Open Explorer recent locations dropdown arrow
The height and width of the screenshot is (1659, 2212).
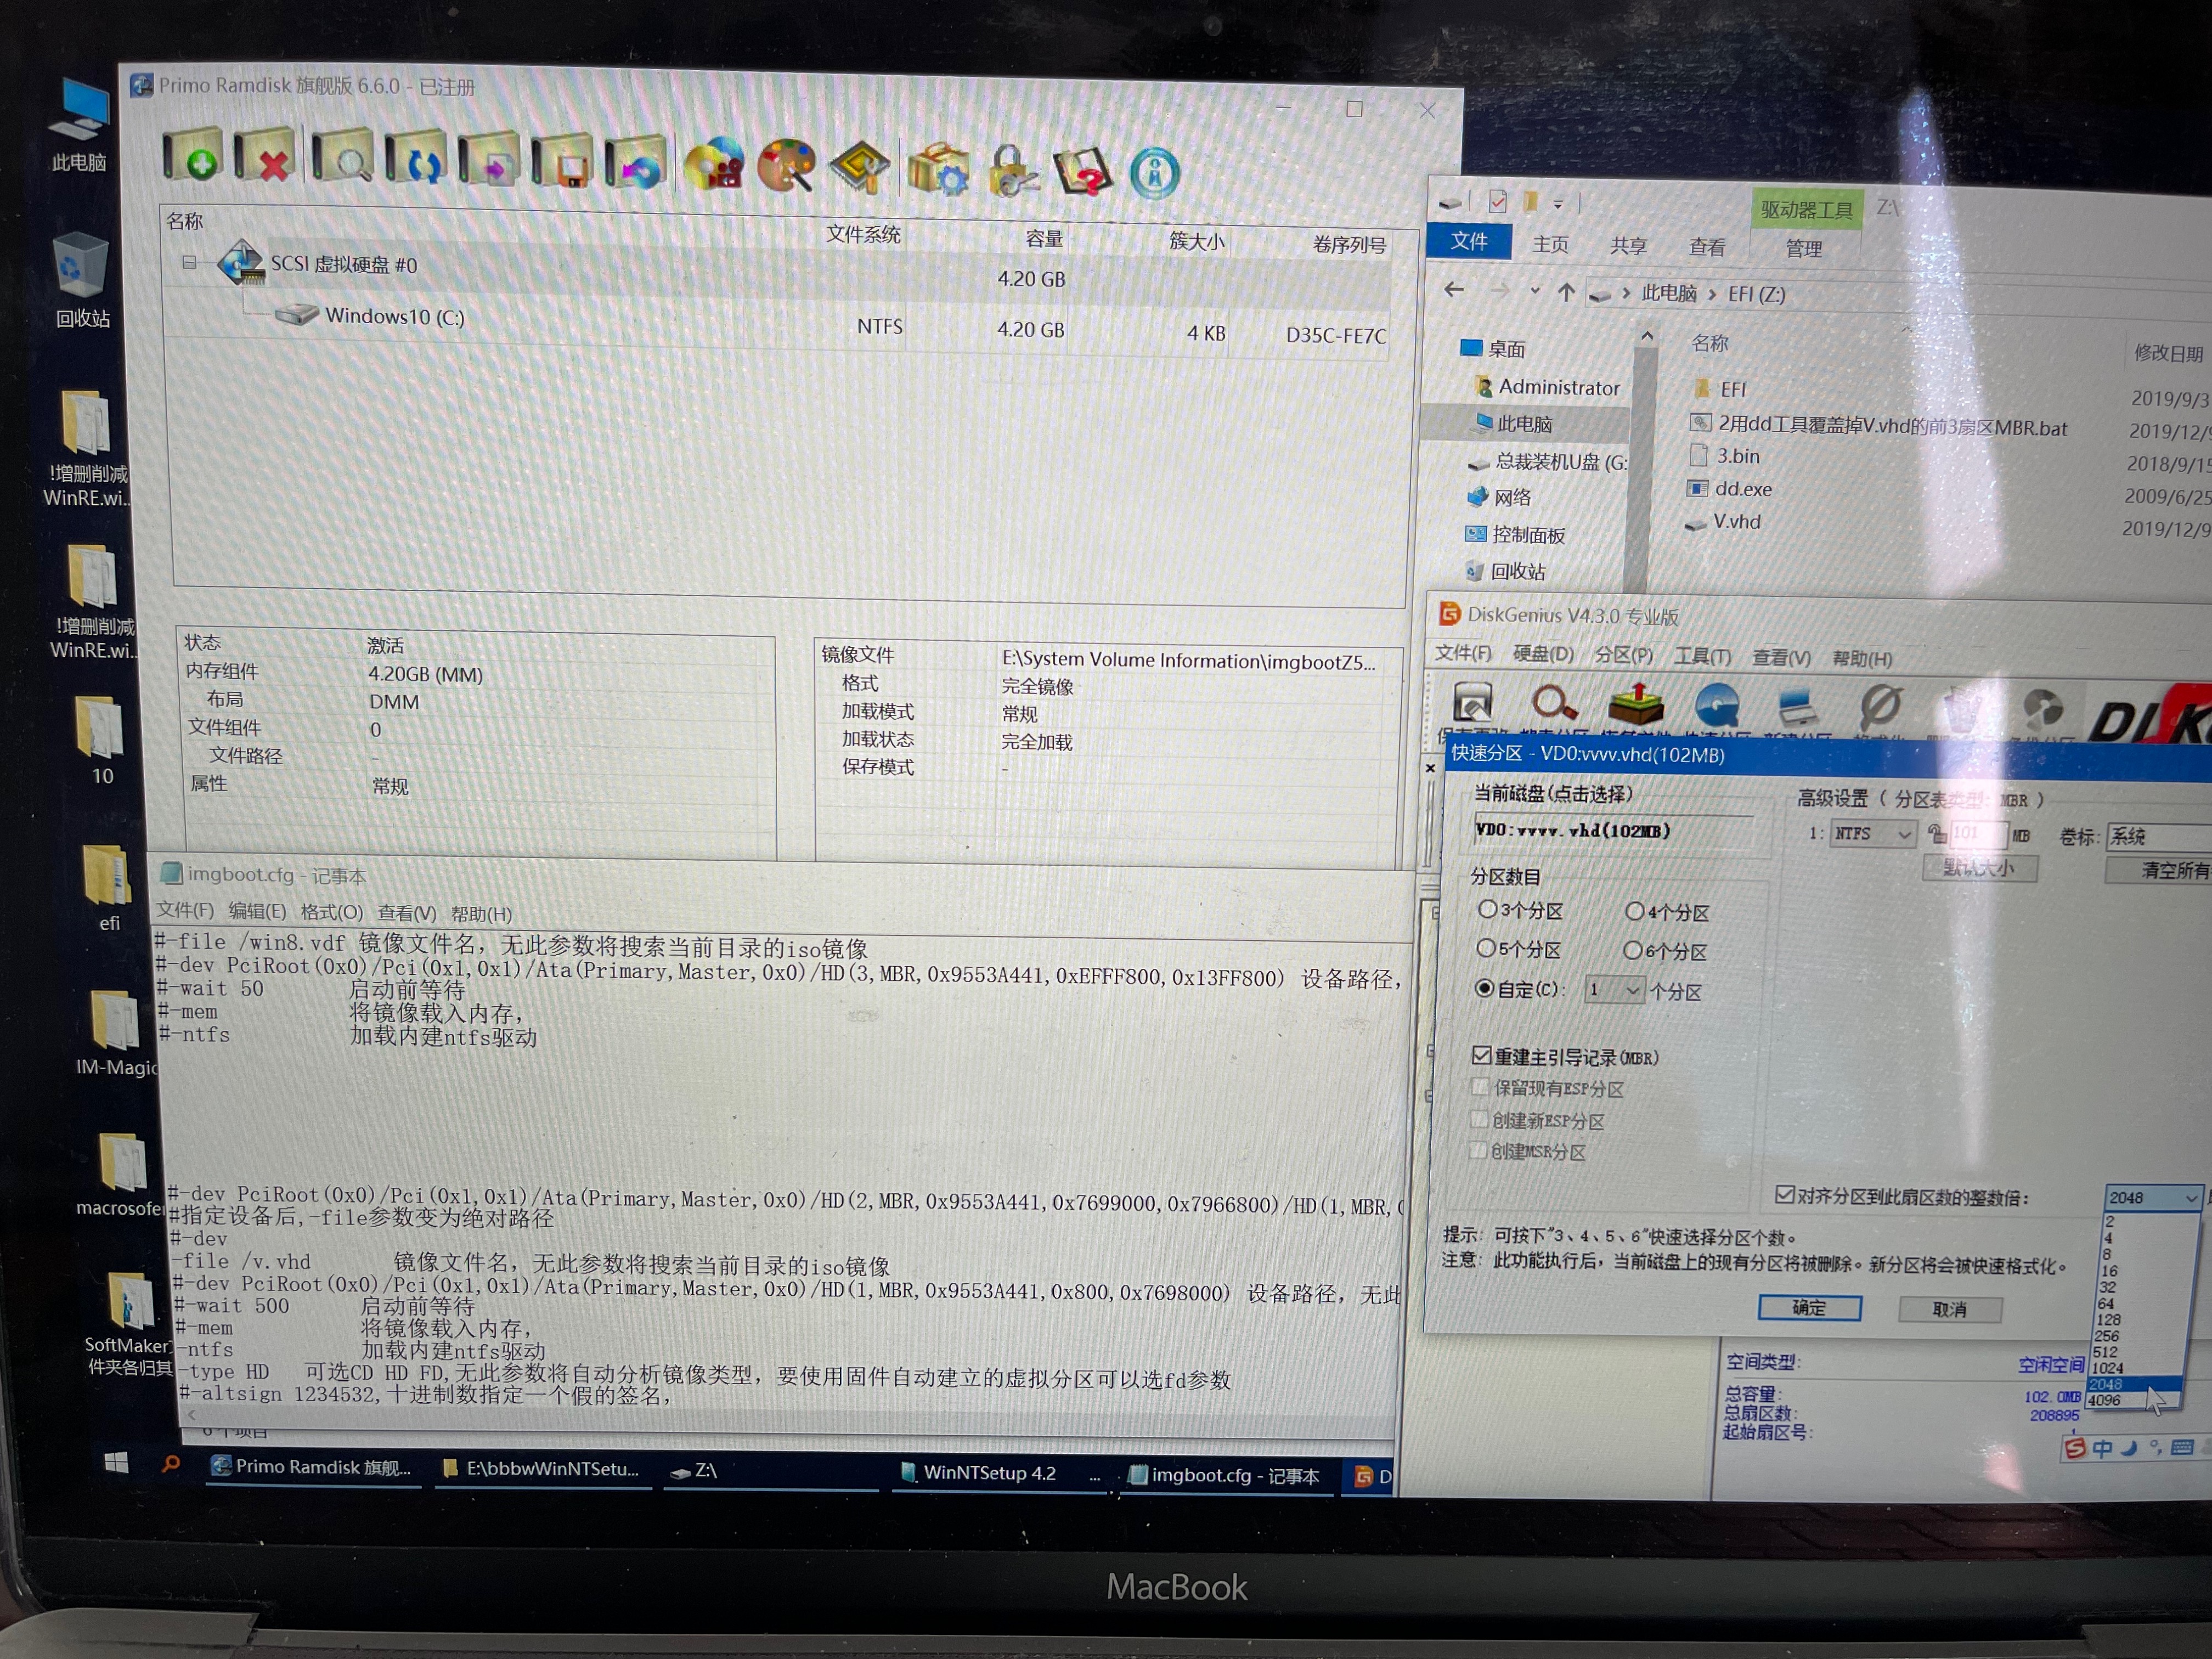(1534, 292)
